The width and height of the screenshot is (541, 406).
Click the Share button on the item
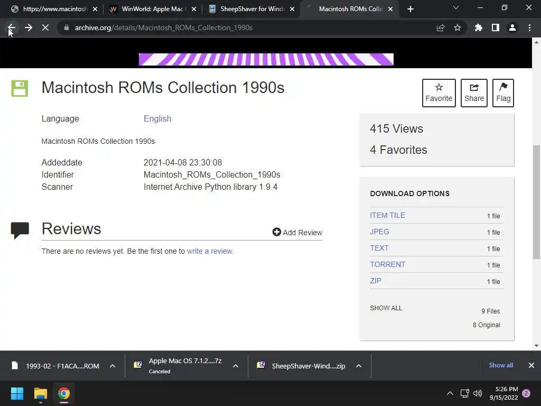tap(474, 93)
